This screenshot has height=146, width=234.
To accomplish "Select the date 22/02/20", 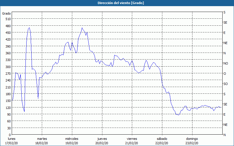I will point(162,143).
